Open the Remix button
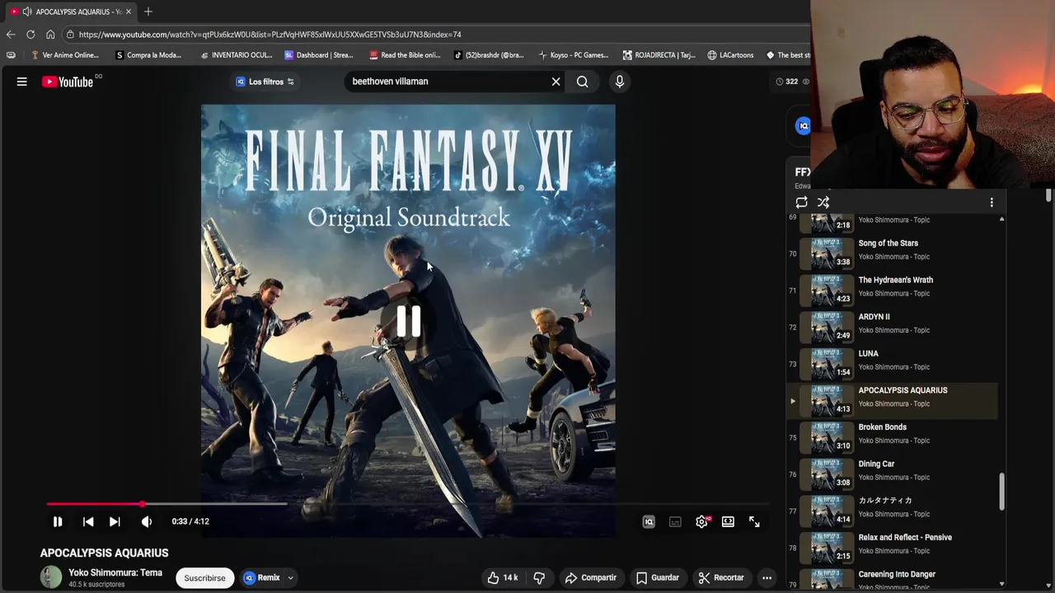Screen dimensions: 1055x593 tap(262, 578)
